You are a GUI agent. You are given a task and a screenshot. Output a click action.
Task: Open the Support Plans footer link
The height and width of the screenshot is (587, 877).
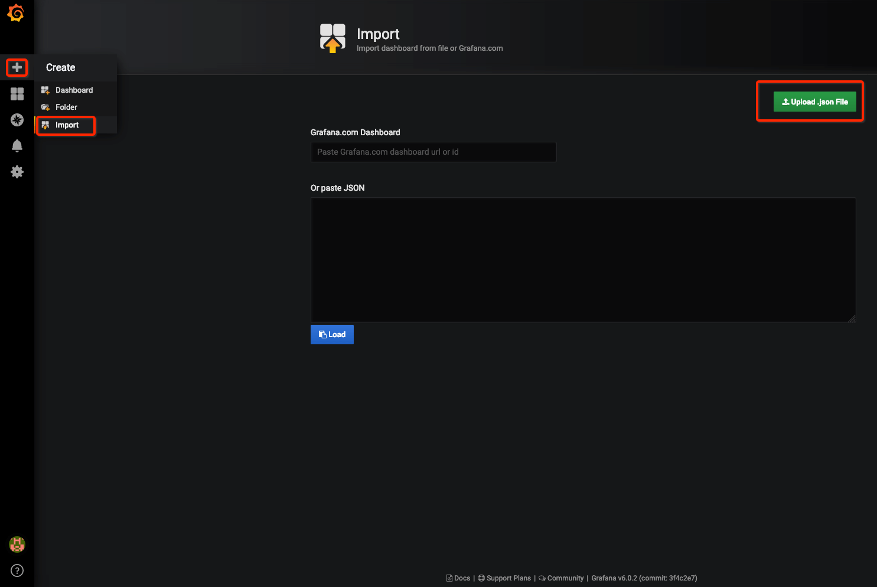pos(508,578)
